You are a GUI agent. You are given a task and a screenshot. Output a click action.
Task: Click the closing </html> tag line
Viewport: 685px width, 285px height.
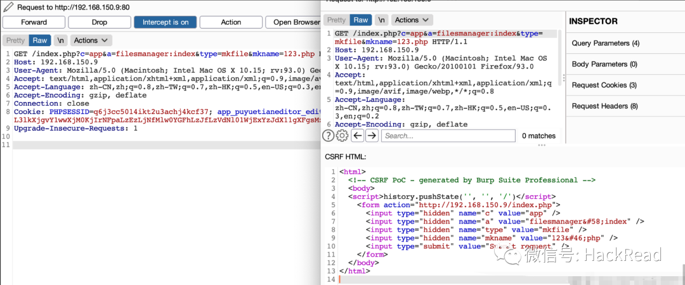click(355, 271)
